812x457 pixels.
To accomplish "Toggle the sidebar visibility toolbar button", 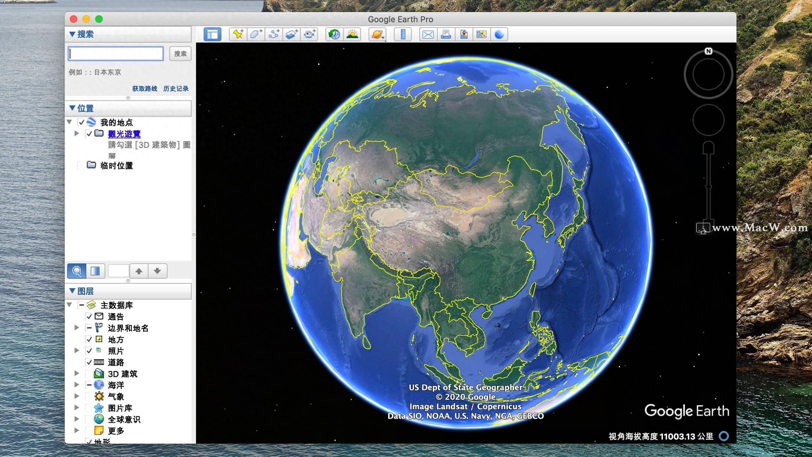I will [212, 34].
